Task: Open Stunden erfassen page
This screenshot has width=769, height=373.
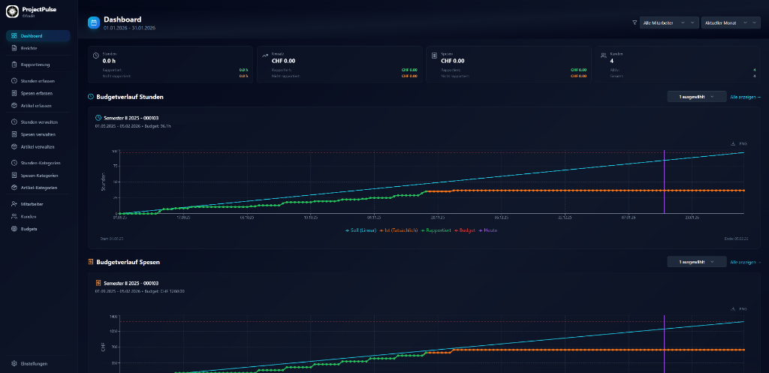Action: (x=38, y=80)
